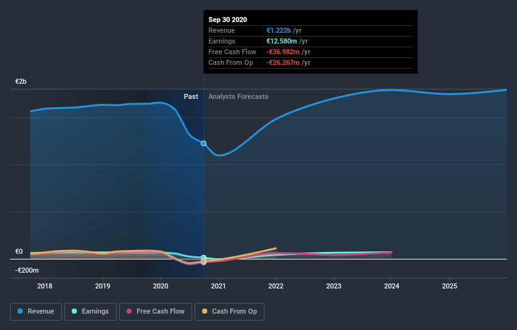Select the 2023 x-axis label
The width and height of the screenshot is (517, 330).
click(334, 286)
